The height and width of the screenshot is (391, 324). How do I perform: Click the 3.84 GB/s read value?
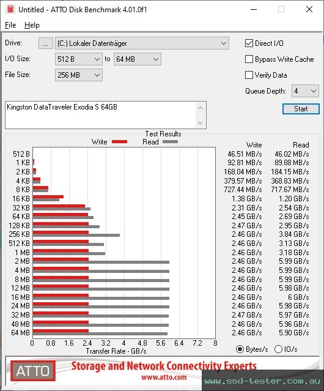click(294, 234)
